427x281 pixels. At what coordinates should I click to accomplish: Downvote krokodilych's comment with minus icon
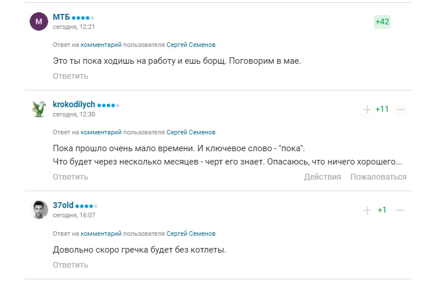pyautogui.click(x=400, y=109)
